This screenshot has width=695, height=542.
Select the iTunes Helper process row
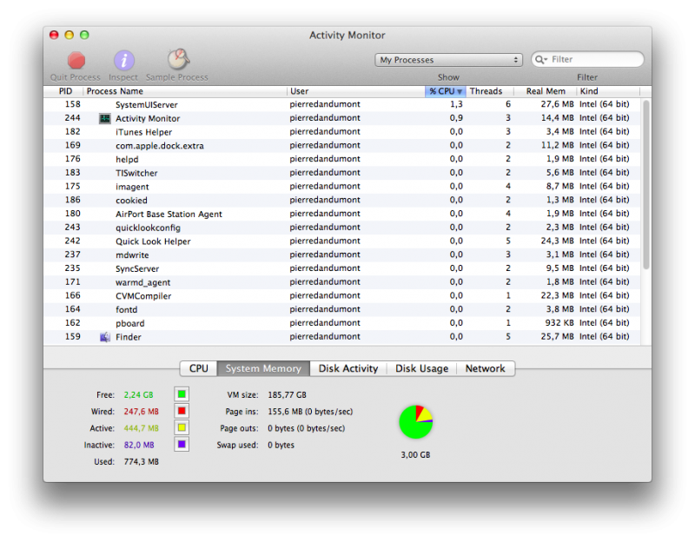tap(342, 132)
